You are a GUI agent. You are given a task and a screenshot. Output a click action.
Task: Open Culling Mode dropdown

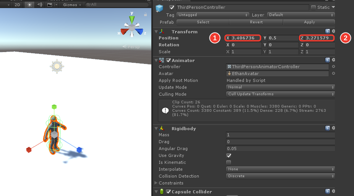click(280, 94)
